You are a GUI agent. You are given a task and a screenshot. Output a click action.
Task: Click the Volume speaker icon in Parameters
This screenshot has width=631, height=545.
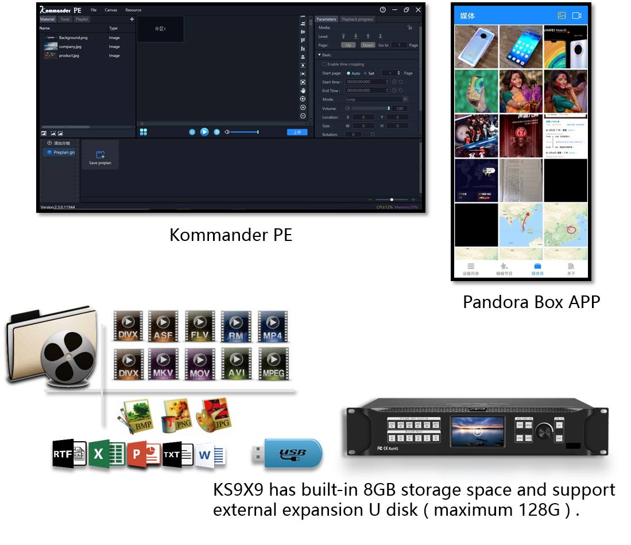click(347, 108)
